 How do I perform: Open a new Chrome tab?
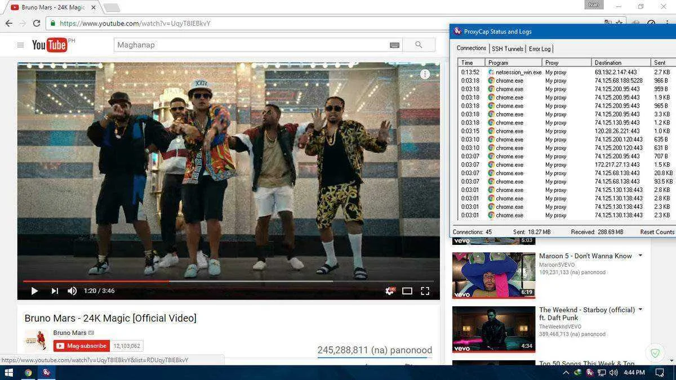click(112, 7)
